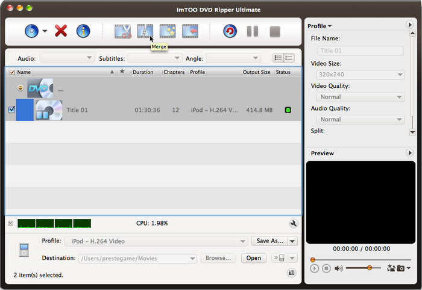Take a snapshot with camera icon

(x=400, y=268)
